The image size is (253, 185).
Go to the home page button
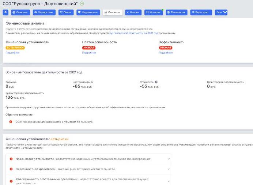(5, 12)
